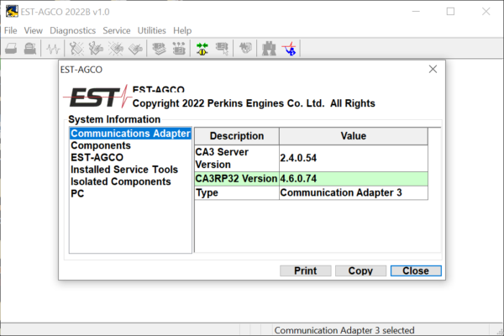Image resolution: width=504 pixels, height=336 pixels.
Task: Click the binoculars toolbar icon
Action: tap(269, 49)
